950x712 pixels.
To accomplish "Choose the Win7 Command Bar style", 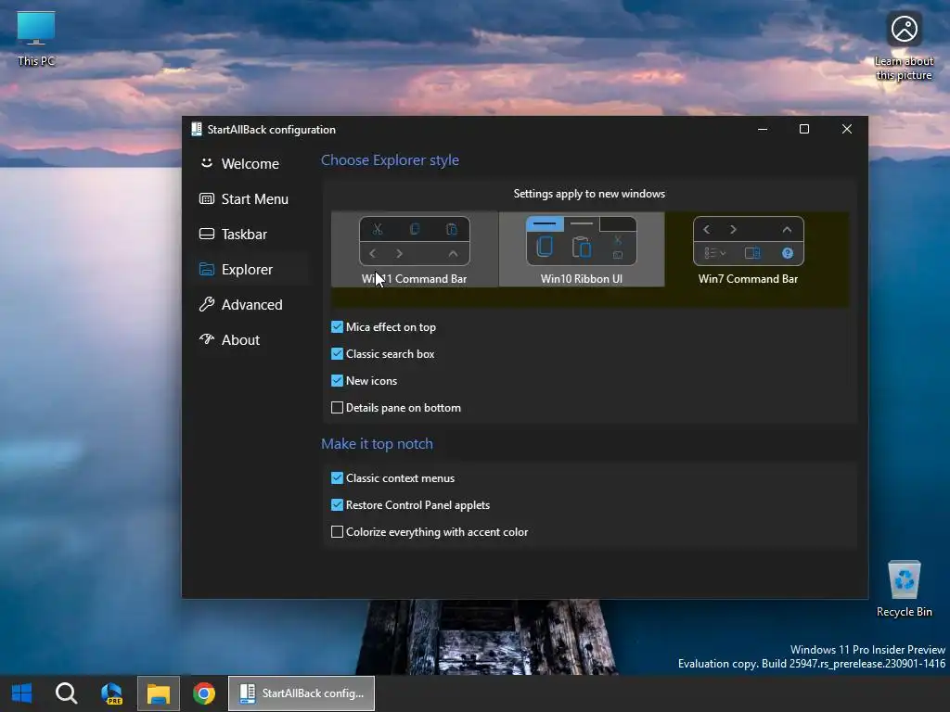I will tap(749, 249).
